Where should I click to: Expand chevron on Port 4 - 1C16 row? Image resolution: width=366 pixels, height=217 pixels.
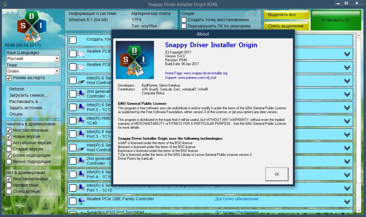(347, 175)
